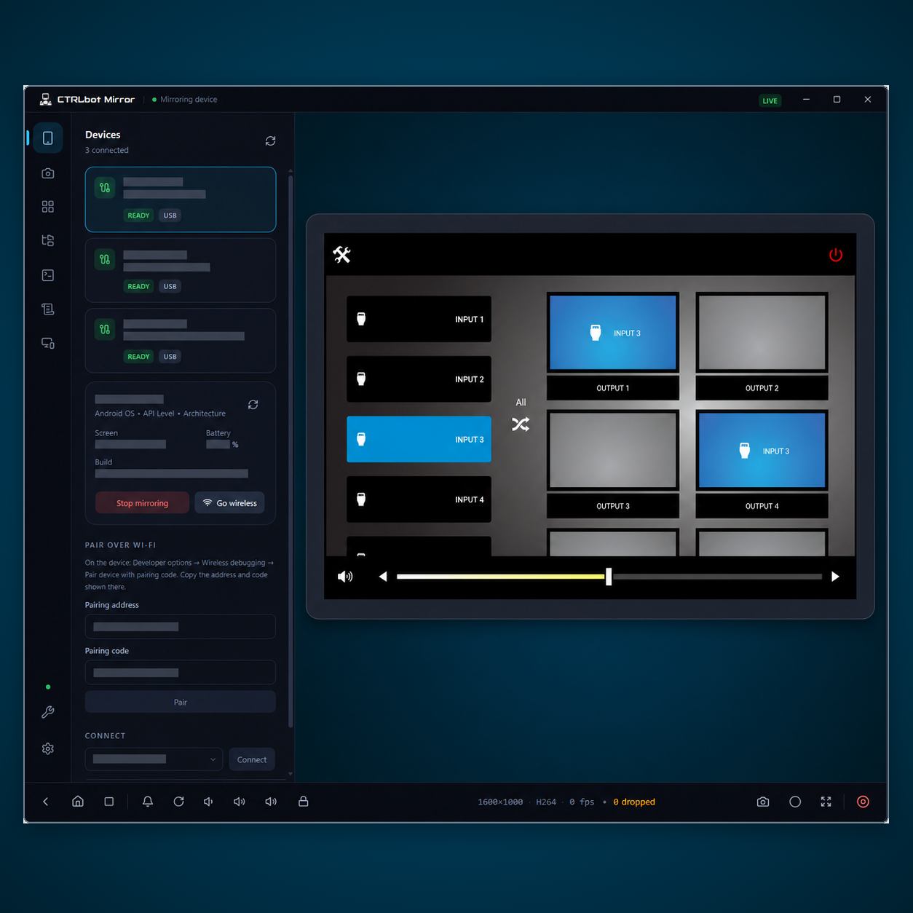Image resolution: width=913 pixels, height=913 pixels.
Task: Open the apps grid icon in left sidebar
Action: click(x=48, y=207)
